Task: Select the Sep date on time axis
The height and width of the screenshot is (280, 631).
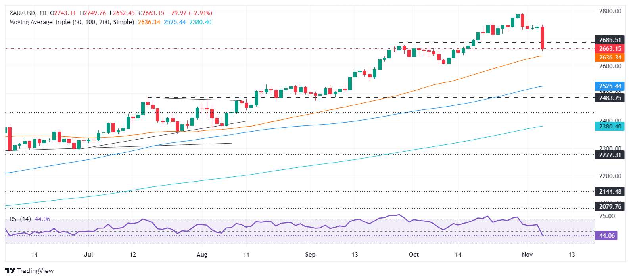Action: pyautogui.click(x=310, y=255)
